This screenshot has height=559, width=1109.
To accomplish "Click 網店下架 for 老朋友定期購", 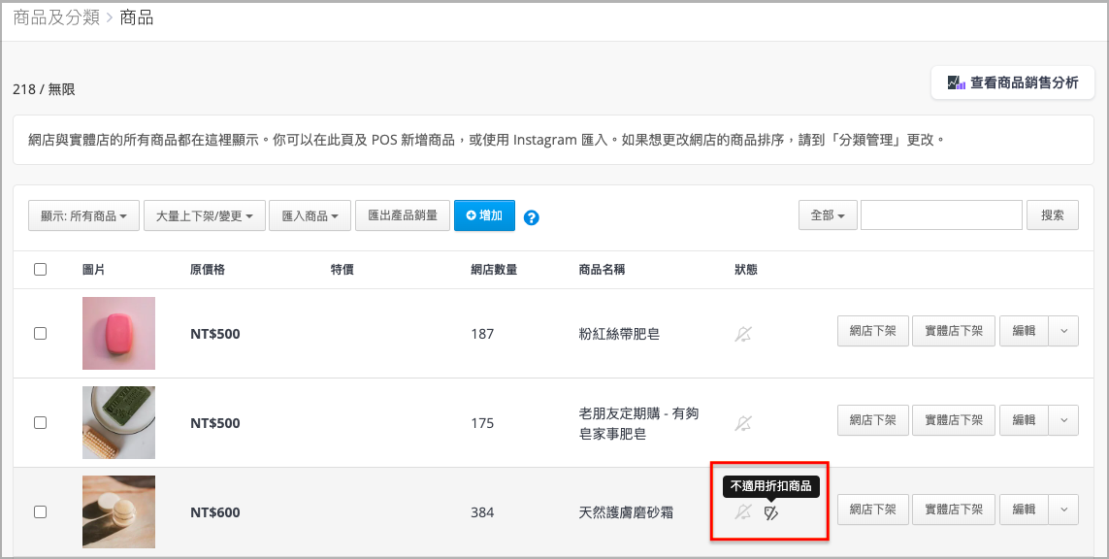I will click(x=873, y=420).
